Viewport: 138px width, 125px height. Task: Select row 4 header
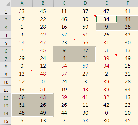[6, 35]
